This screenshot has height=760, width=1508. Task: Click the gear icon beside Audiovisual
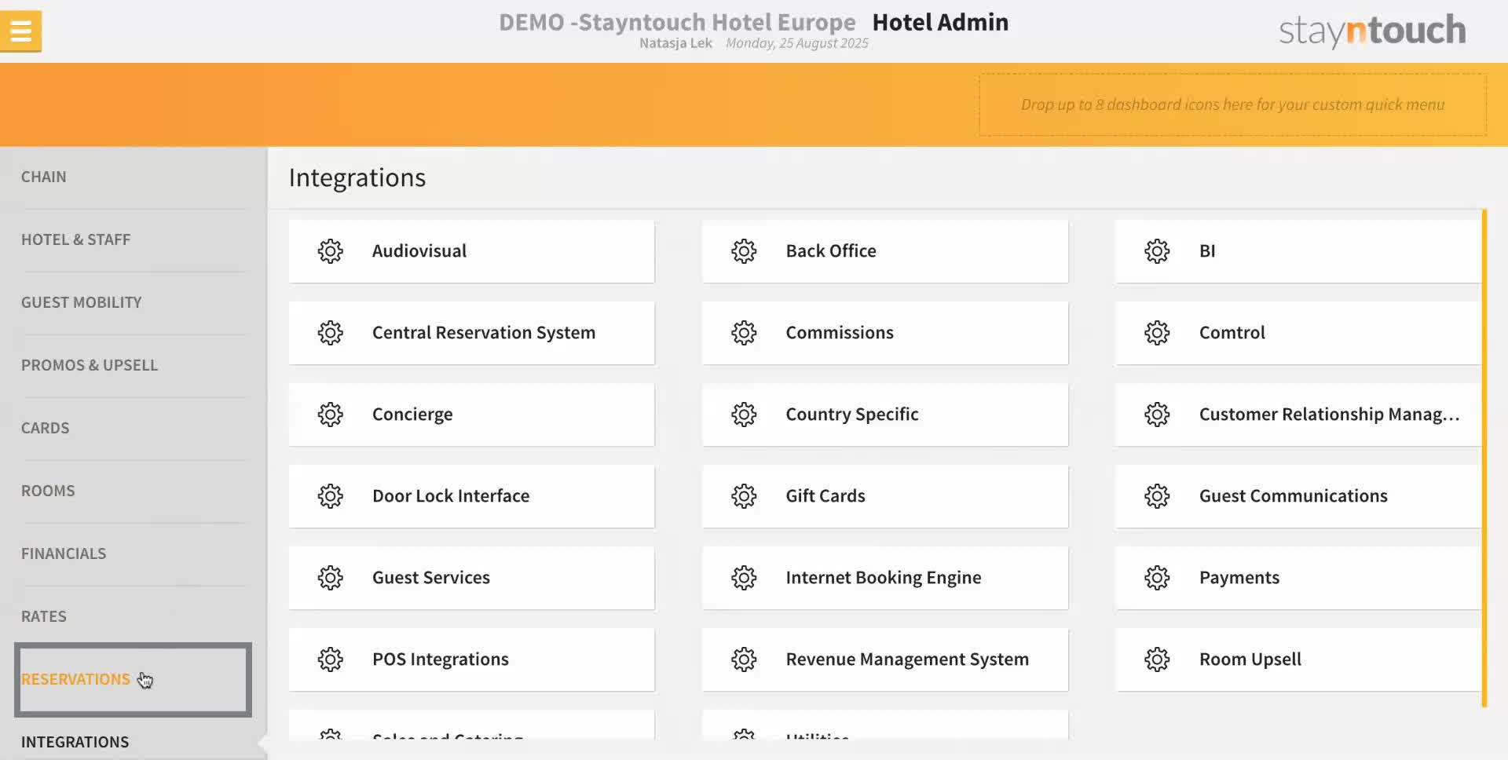(x=330, y=251)
